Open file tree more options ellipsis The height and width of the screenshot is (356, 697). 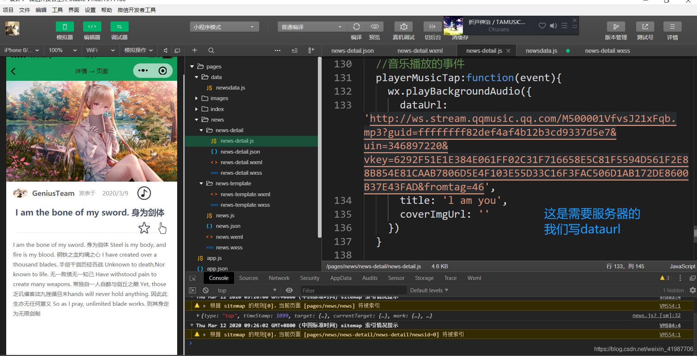tap(277, 51)
